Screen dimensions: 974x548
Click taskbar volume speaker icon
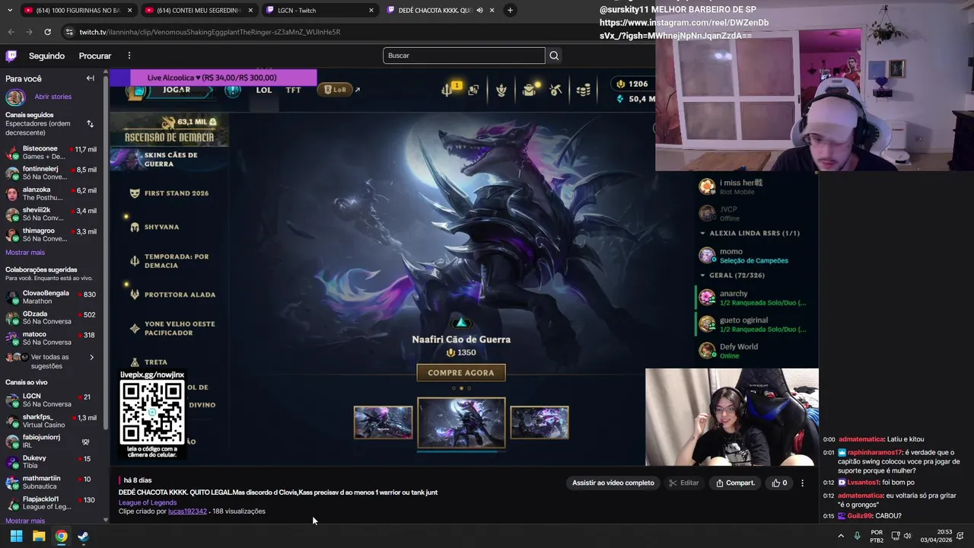(907, 536)
